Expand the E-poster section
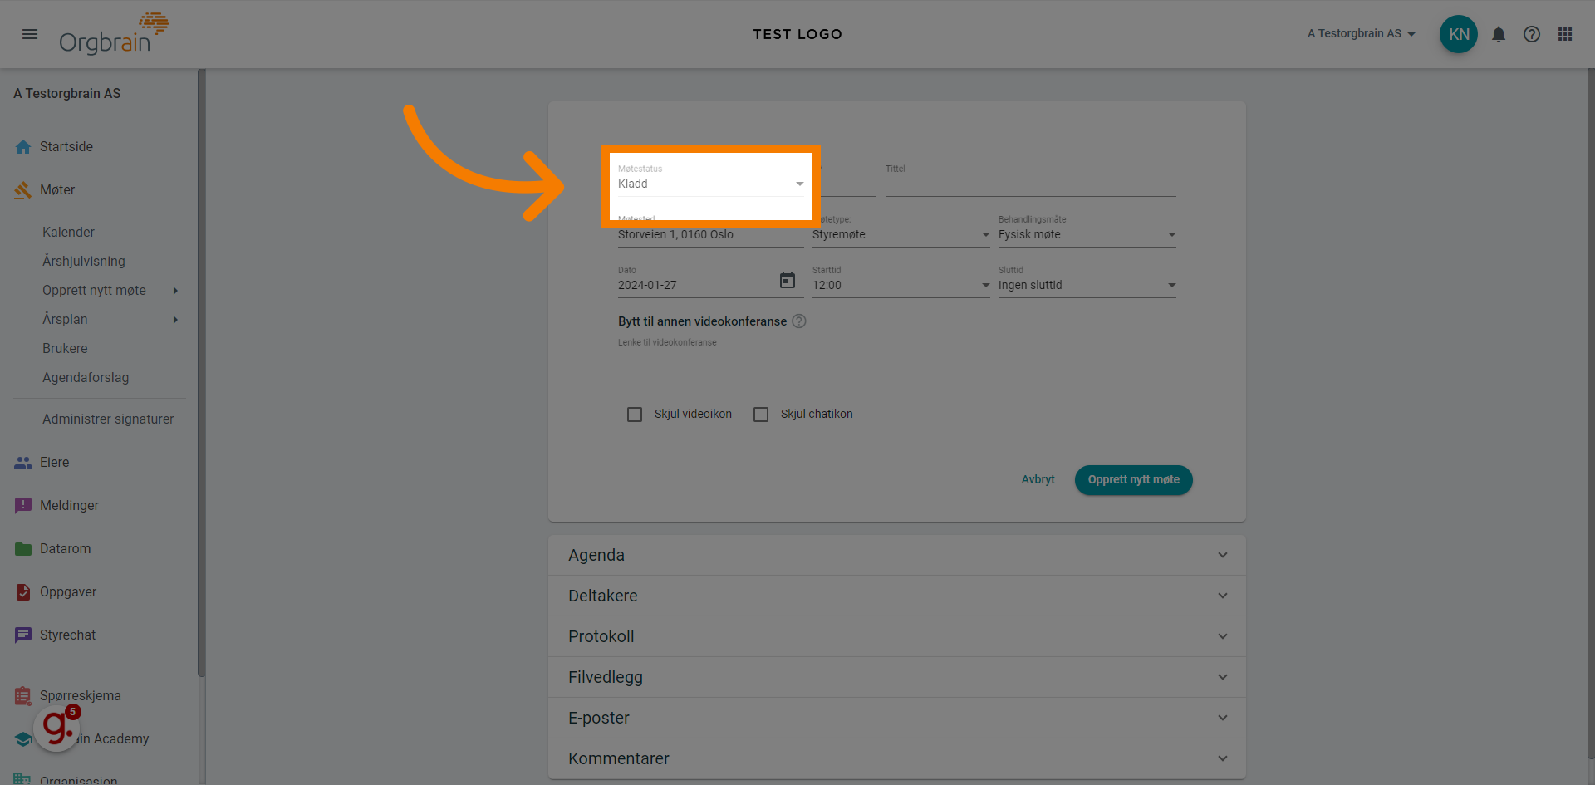1595x785 pixels. click(896, 718)
